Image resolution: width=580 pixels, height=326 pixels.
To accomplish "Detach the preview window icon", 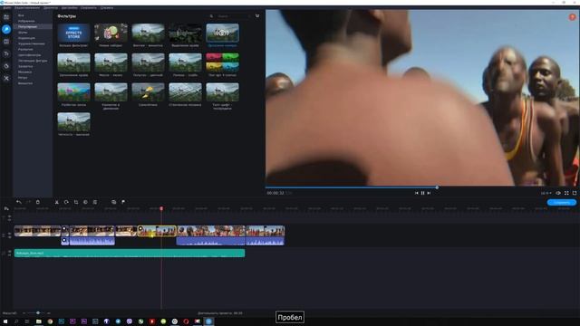I will click(x=575, y=193).
